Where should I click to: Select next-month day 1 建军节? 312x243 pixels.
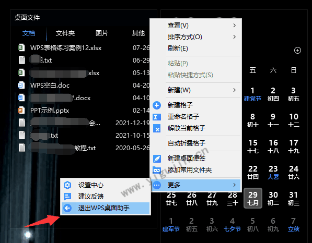171,225
